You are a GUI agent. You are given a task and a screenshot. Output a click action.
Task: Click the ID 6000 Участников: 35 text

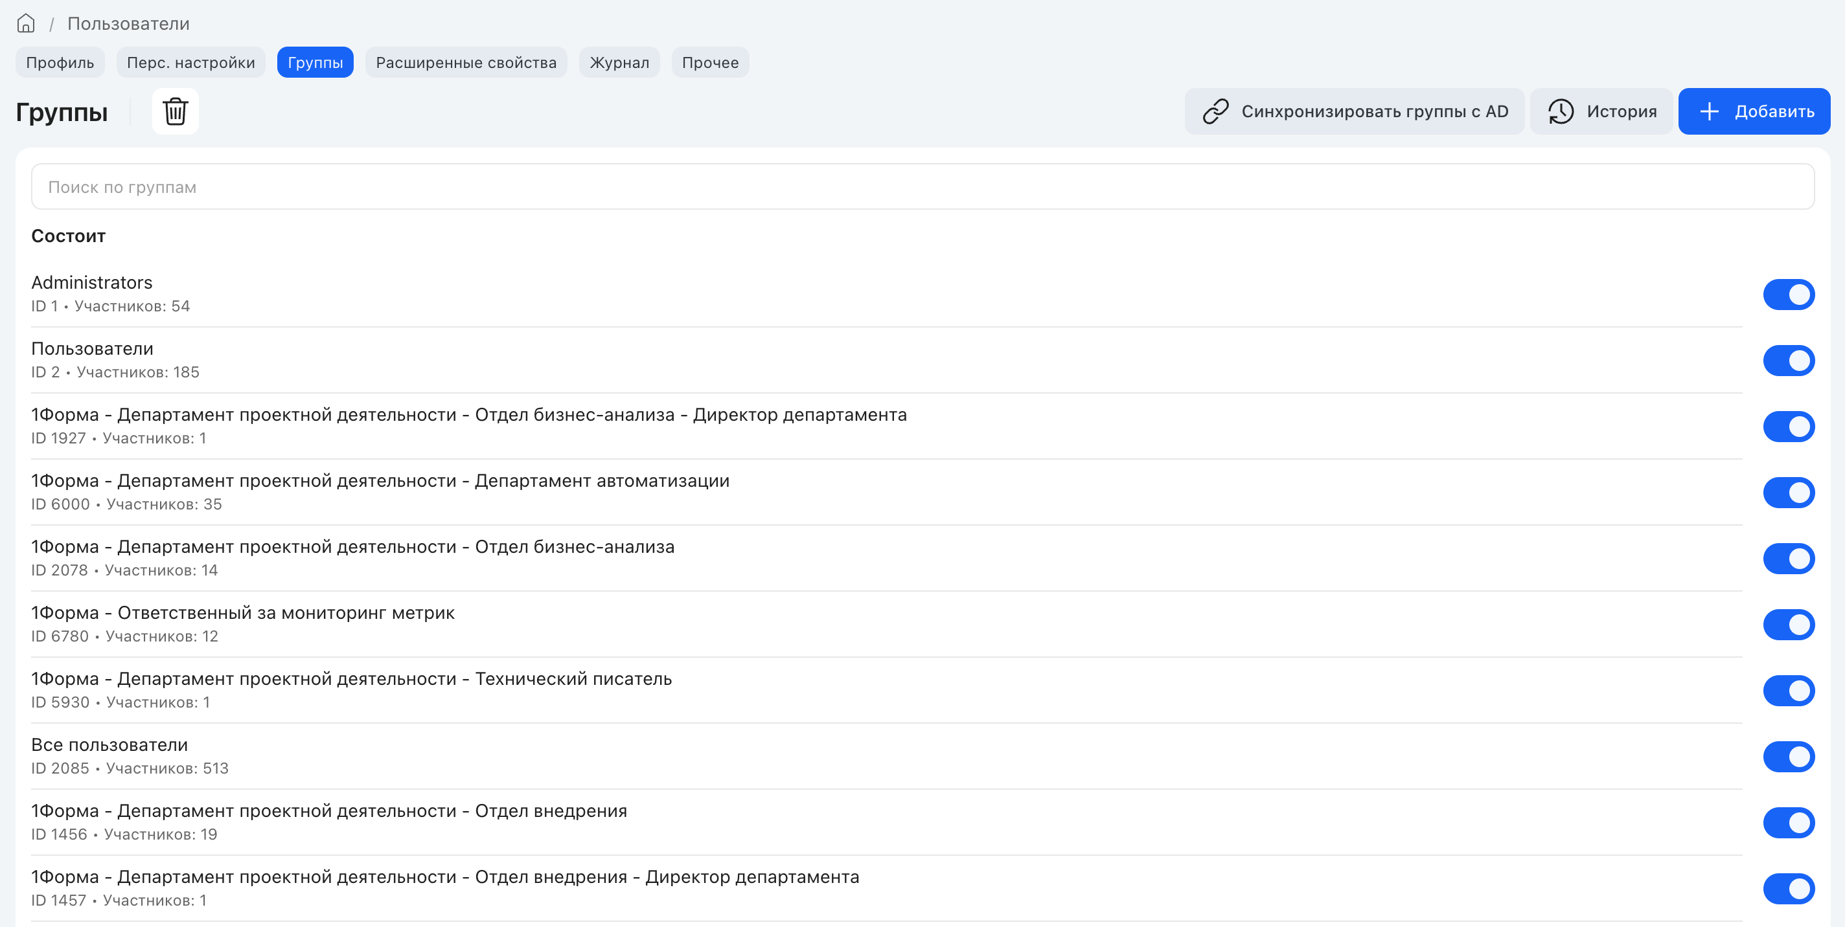click(127, 505)
